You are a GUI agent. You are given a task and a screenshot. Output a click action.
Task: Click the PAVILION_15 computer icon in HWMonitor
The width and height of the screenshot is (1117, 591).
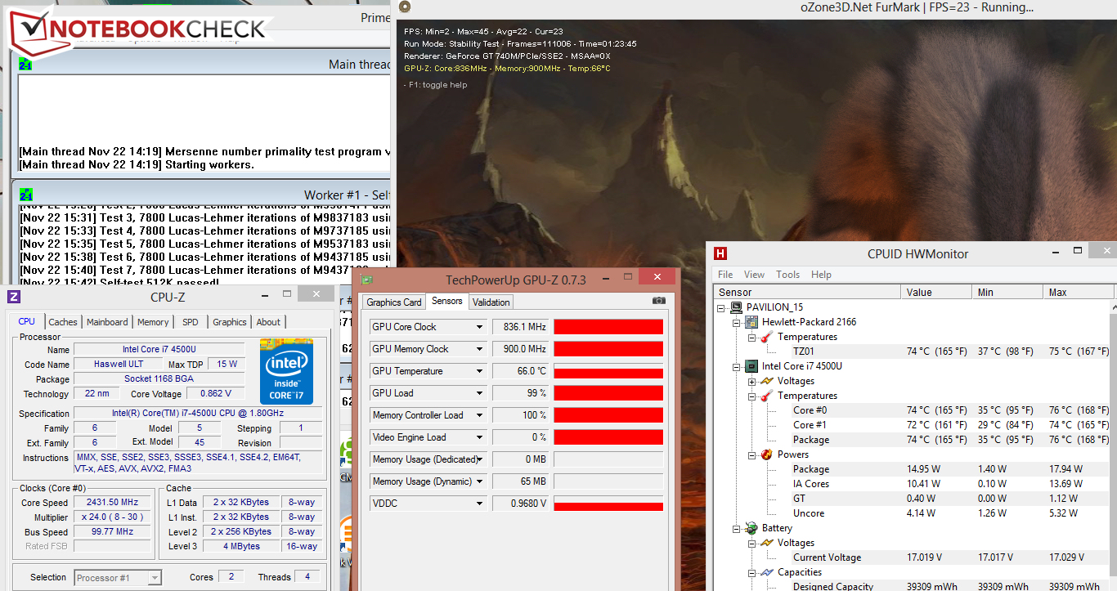tap(738, 307)
